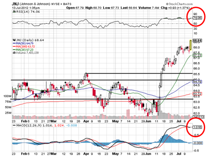This screenshot has height=156, width=209.
Task: Select the green MA(20) legend line marker
Action: tap(14, 50)
